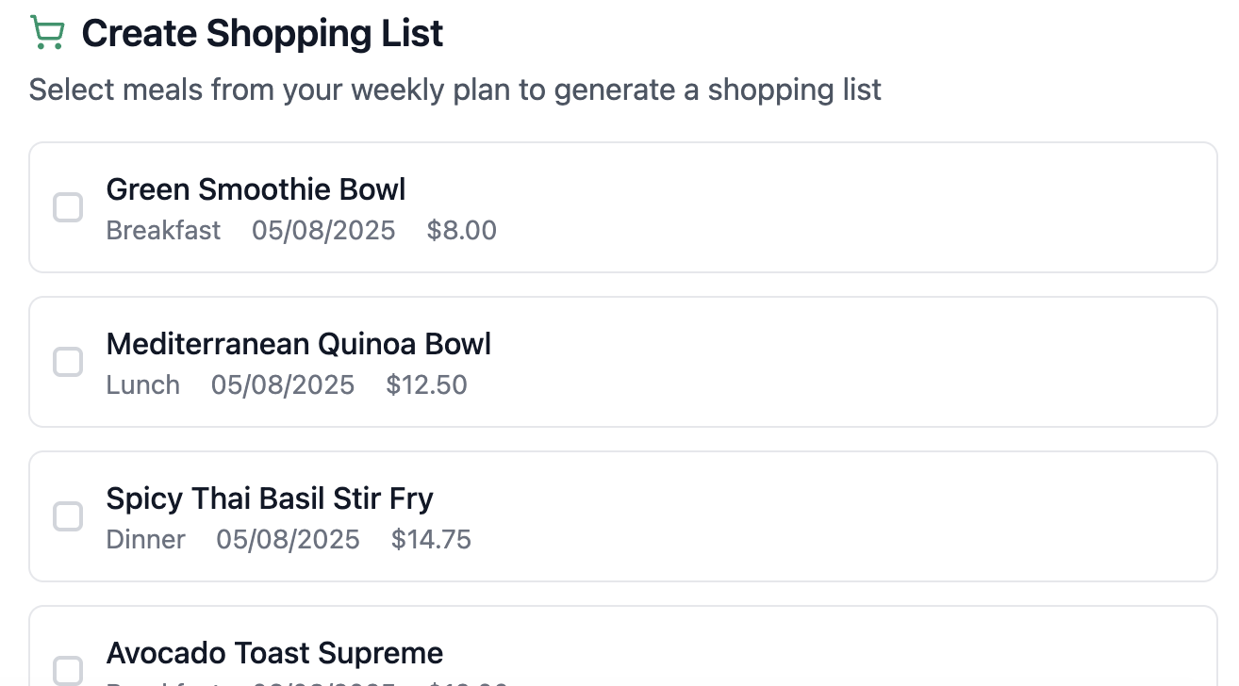
Task: Click the $12.50 price of Mediterranean Quinoa Bowl
Action: pyautogui.click(x=427, y=385)
